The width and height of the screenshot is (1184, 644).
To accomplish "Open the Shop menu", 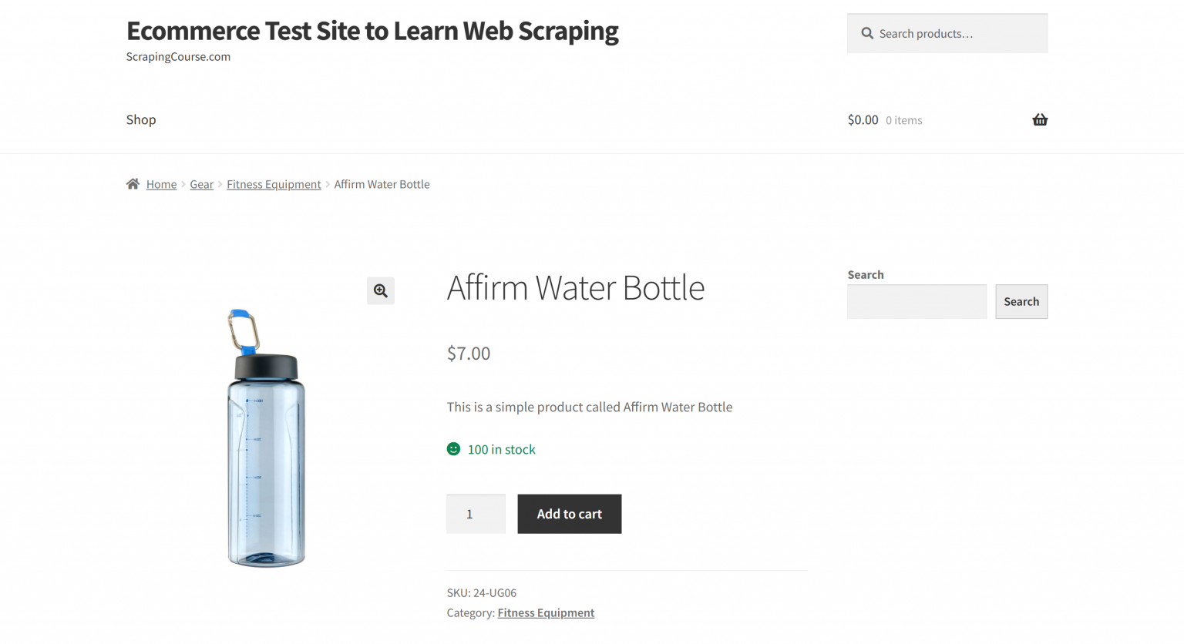I will [141, 119].
